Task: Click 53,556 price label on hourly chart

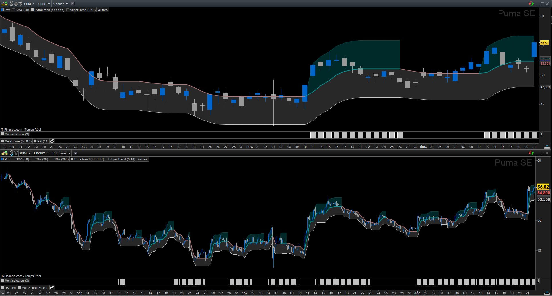Action: (544, 199)
